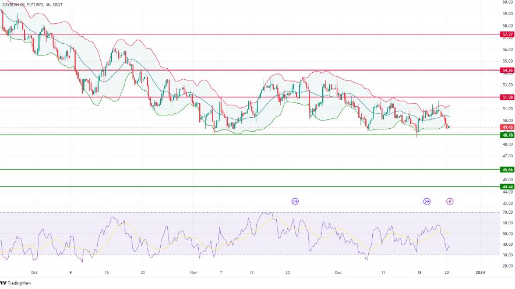515x289 pixels.
Task: Select the 51.98 resistance level label
Action: point(507,97)
